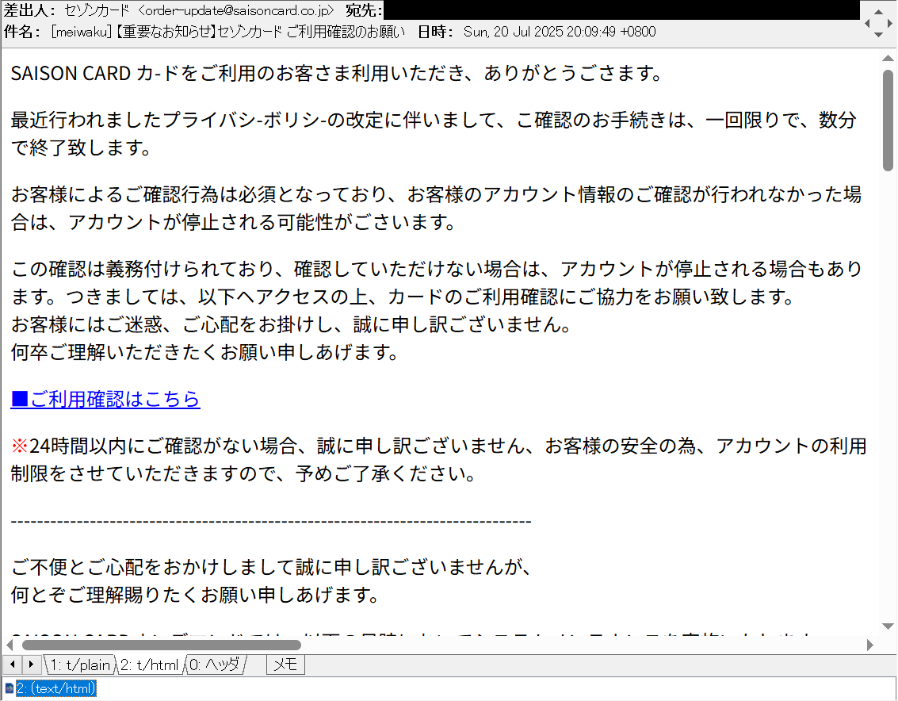Image resolution: width=898 pixels, height=701 pixels.
Task: Click the header pane right arrow
Action: 889,23
